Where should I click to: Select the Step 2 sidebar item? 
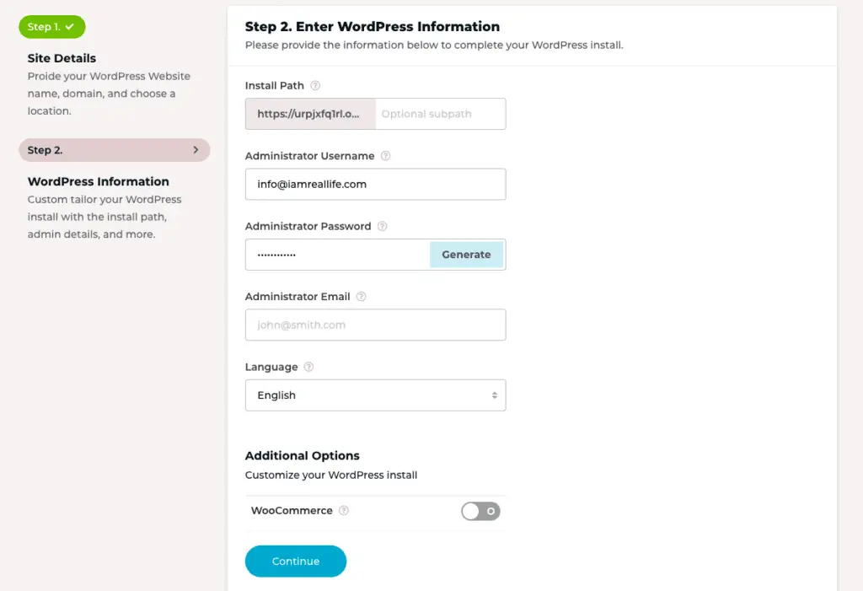(x=115, y=150)
